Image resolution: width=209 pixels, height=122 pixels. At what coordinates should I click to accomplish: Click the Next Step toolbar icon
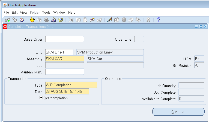coord(39,20)
